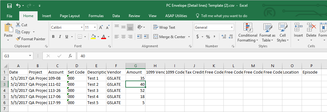327x112 pixels.
Task: Click the Insert Function fx icon
Action: coord(70,56)
